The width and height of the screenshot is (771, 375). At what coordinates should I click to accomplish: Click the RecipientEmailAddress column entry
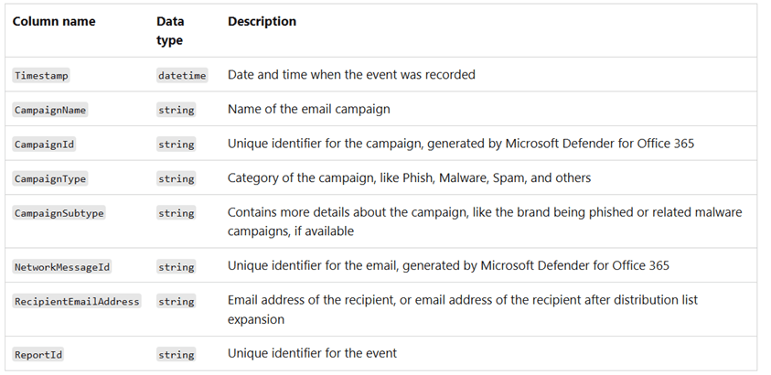(x=77, y=301)
